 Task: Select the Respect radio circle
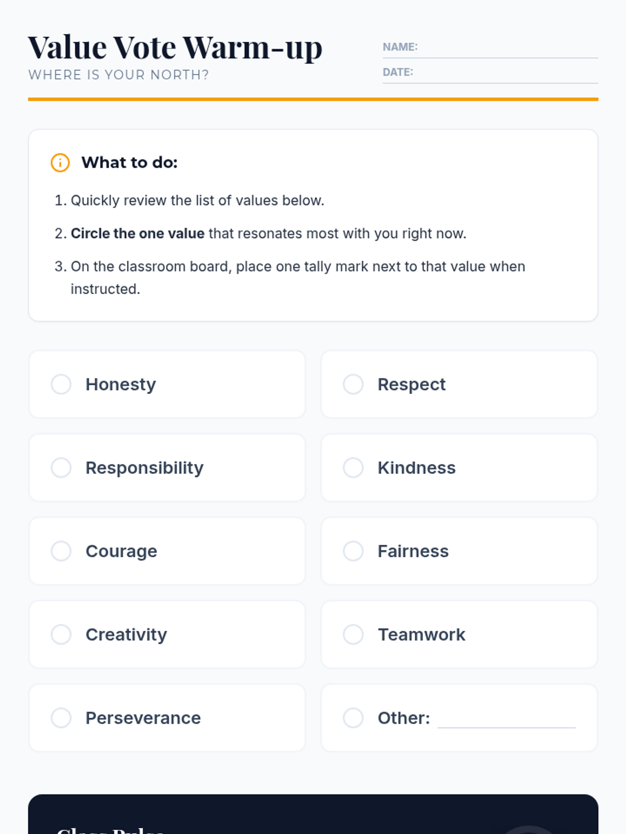point(353,384)
